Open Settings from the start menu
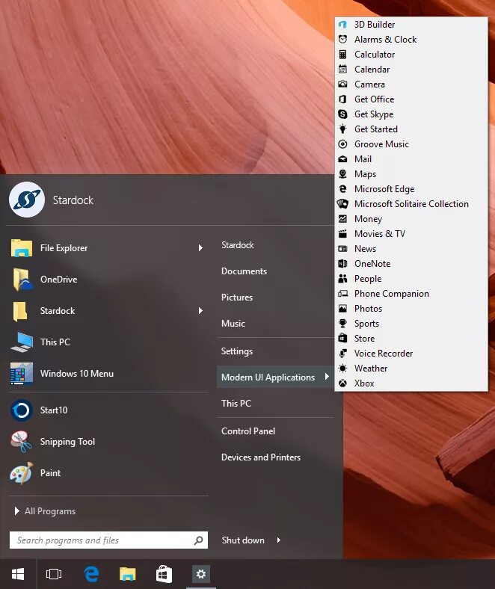The height and width of the screenshot is (589, 495). [237, 351]
